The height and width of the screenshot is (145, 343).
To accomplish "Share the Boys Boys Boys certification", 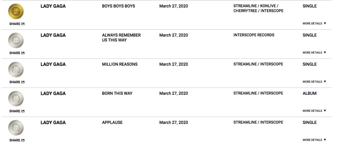I will coord(17,24).
